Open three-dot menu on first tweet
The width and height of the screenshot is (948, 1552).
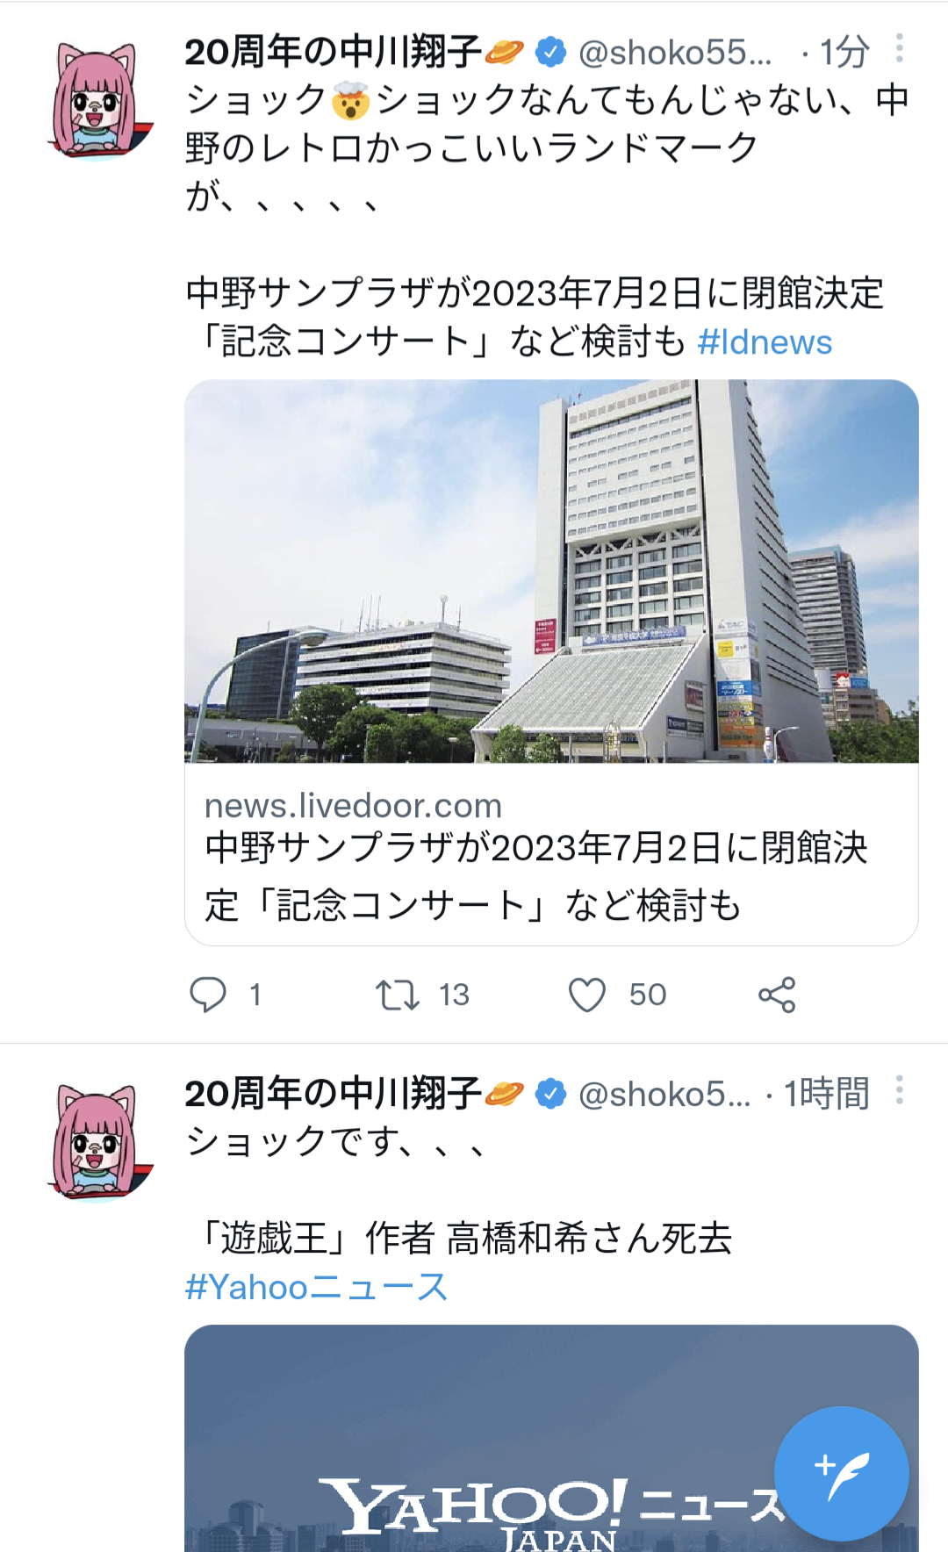click(x=900, y=48)
